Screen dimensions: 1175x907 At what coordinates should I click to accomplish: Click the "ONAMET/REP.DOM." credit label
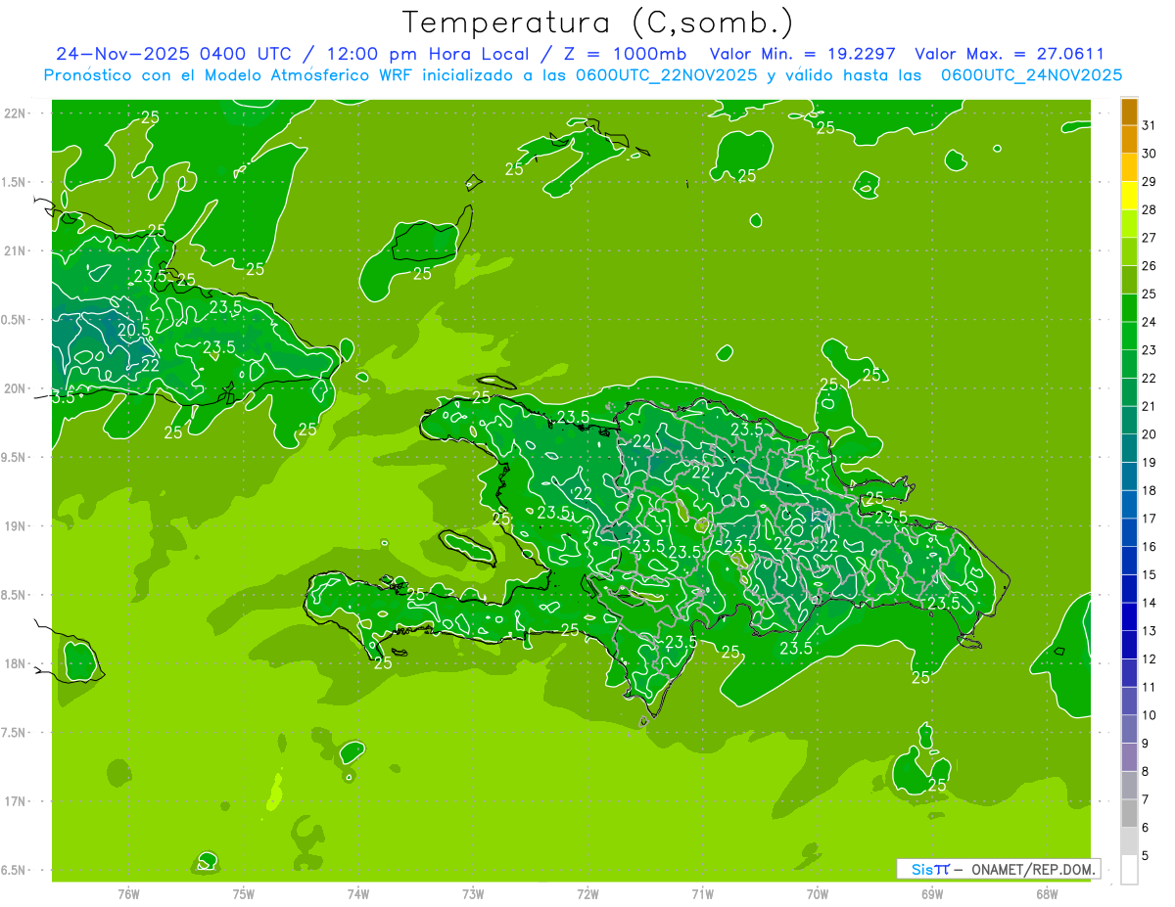pyautogui.click(x=1033, y=869)
